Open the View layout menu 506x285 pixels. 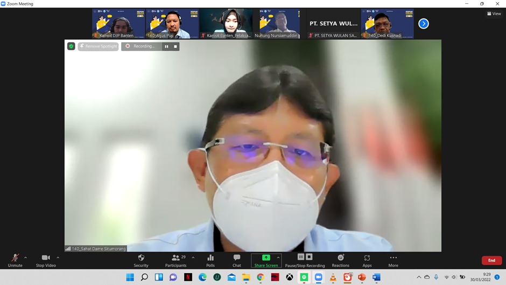coord(494,14)
